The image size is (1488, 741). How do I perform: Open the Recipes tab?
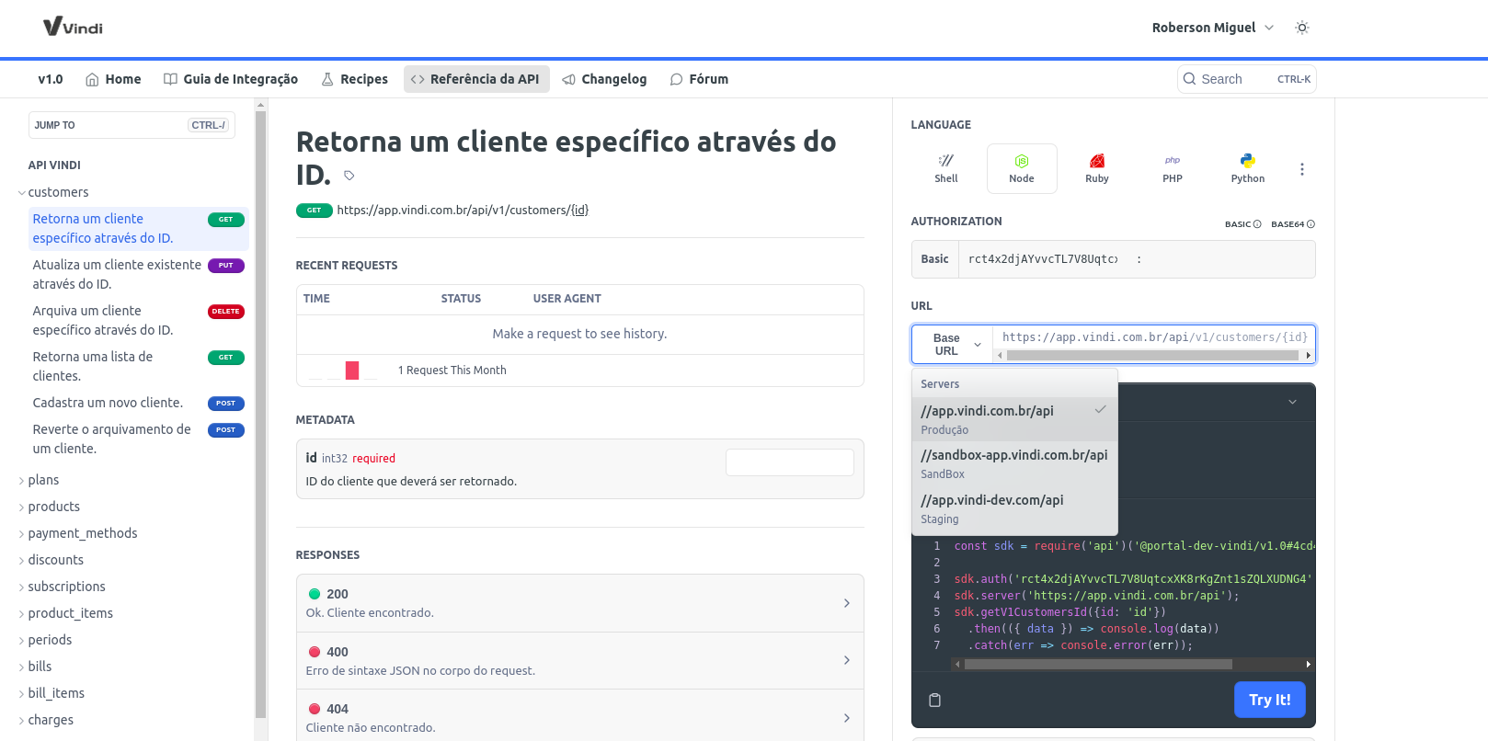pos(354,79)
